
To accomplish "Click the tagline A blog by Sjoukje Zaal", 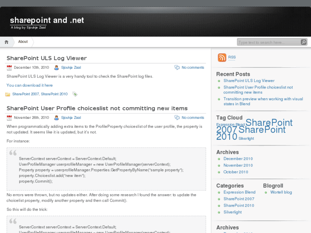I will [28, 27].
